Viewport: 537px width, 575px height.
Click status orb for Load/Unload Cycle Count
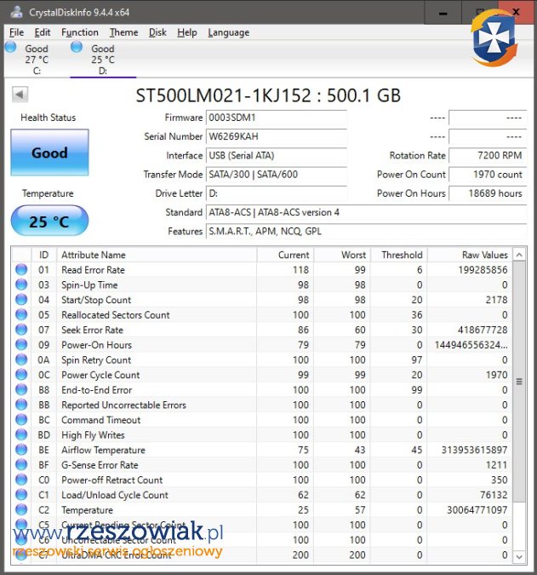(x=21, y=495)
